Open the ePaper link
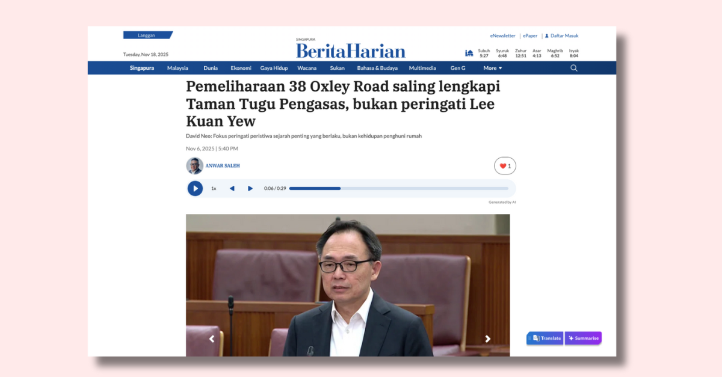Viewport: 722px width, 377px height. click(530, 35)
